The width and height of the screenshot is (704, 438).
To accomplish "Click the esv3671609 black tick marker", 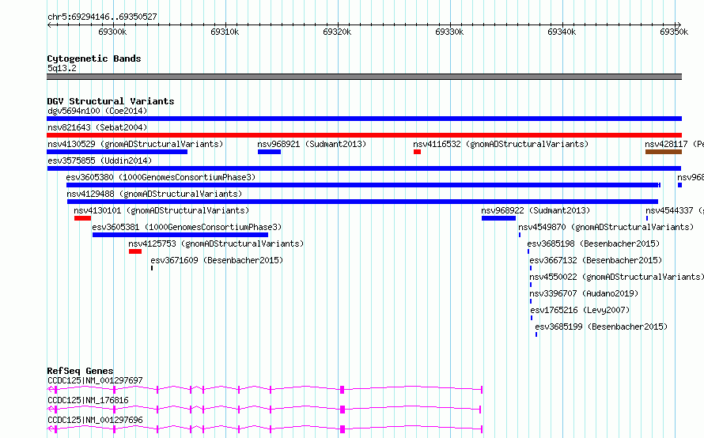I will (x=152, y=268).
